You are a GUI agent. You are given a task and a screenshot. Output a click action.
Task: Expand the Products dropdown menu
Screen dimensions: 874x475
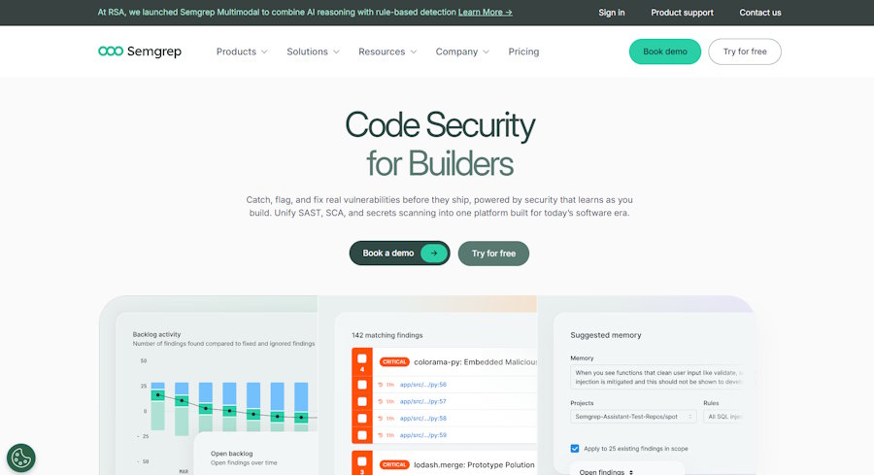242,51
